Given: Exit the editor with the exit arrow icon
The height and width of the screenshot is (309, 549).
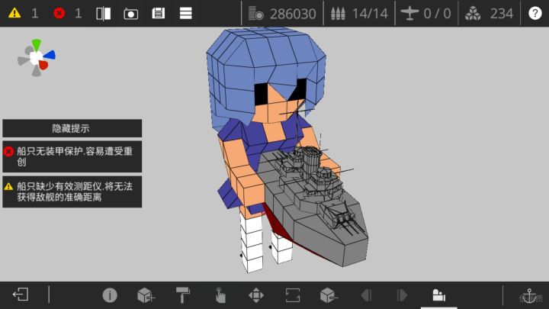Looking at the screenshot, I should tap(21, 295).
